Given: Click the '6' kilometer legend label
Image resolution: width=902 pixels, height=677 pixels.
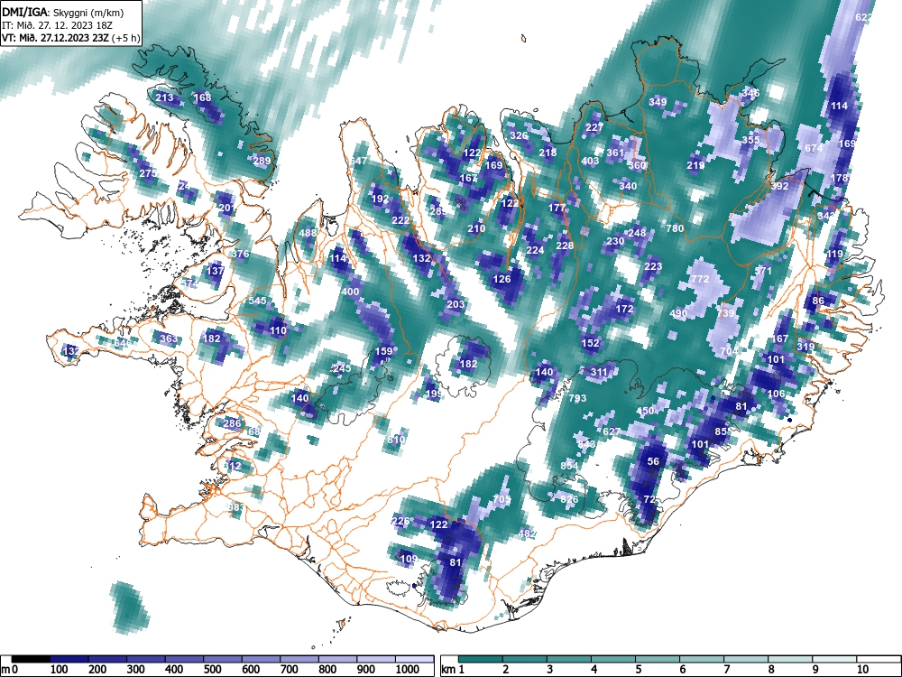Looking at the screenshot, I should (682, 670).
